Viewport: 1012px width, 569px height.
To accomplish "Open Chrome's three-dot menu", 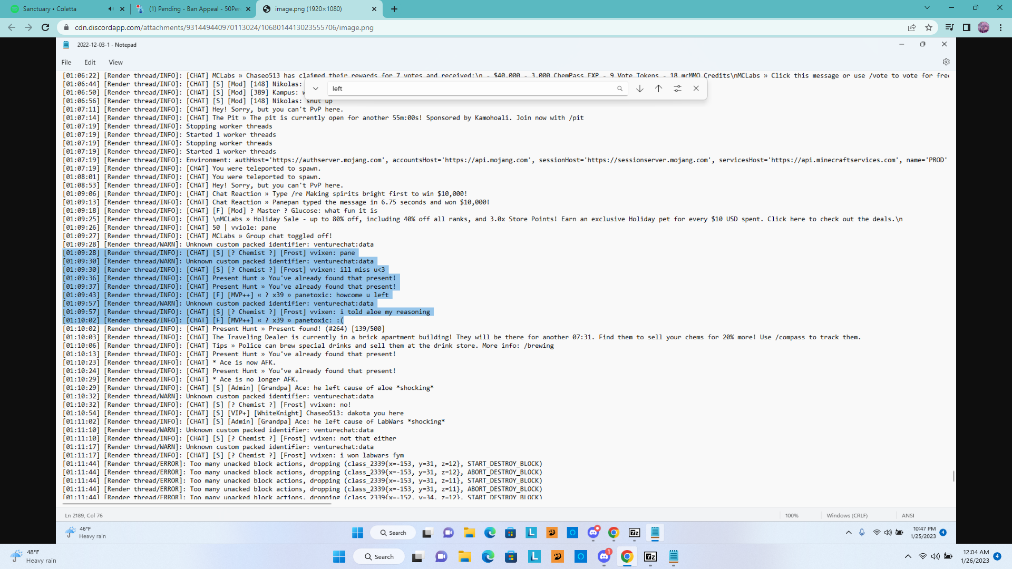I will click(1000, 27).
